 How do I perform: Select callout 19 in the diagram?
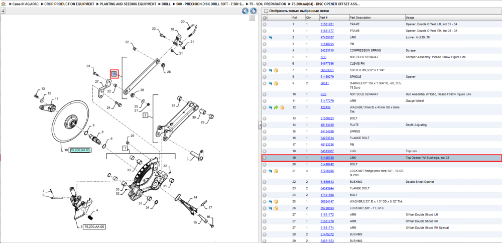point(114,74)
